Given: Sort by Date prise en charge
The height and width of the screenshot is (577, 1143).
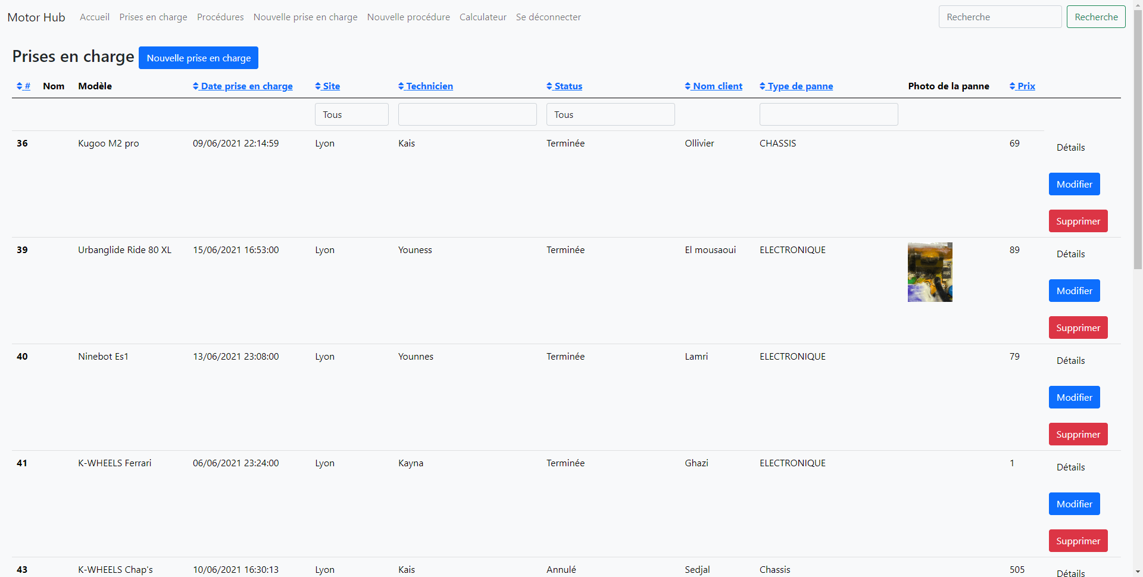Looking at the screenshot, I should click(243, 86).
